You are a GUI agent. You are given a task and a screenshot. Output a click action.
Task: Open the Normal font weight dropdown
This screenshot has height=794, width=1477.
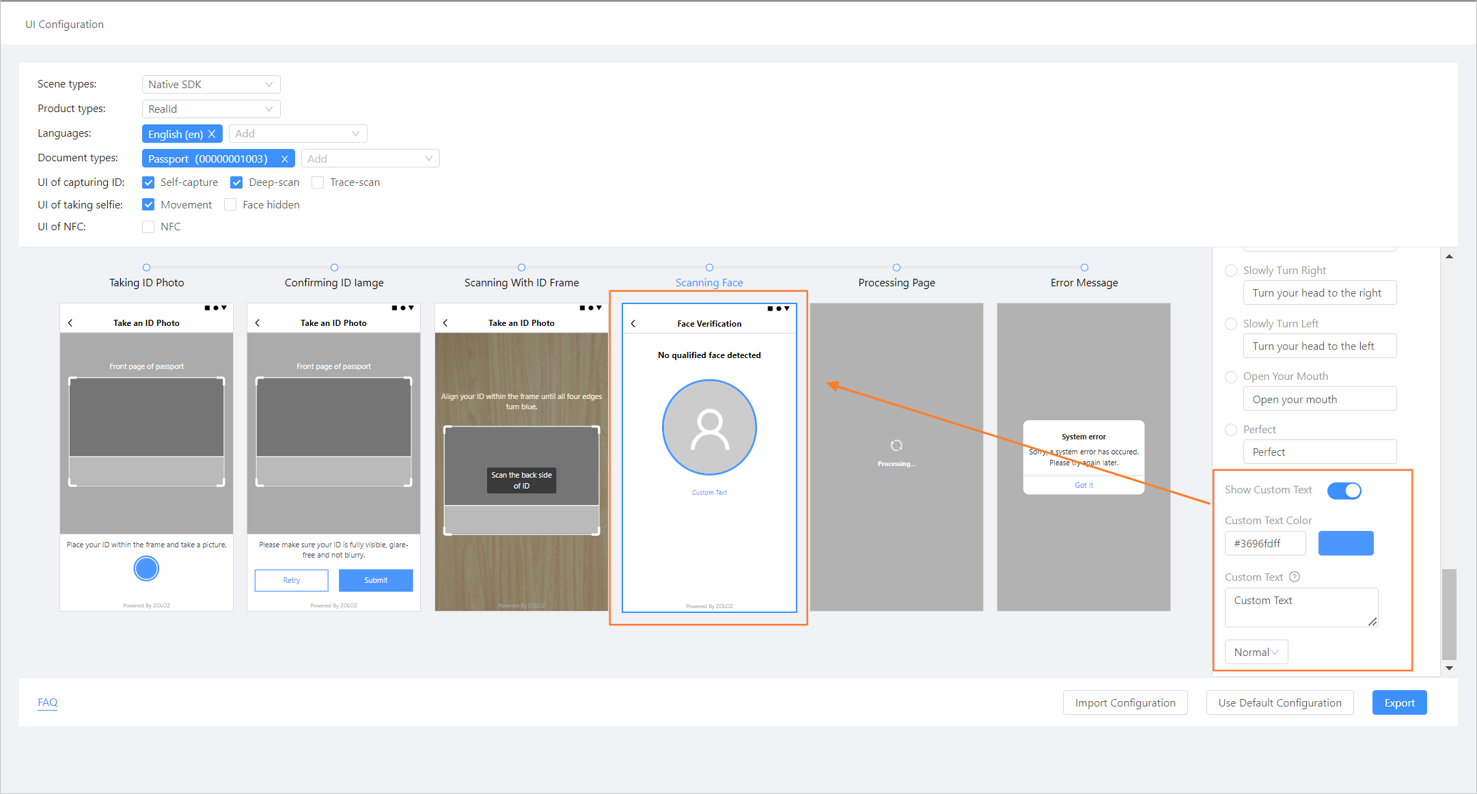[1256, 652]
